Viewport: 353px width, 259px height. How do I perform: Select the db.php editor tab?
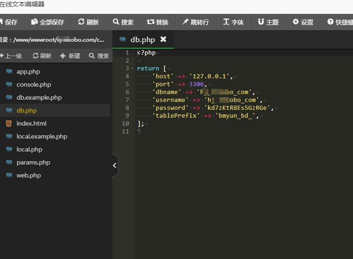pos(143,40)
